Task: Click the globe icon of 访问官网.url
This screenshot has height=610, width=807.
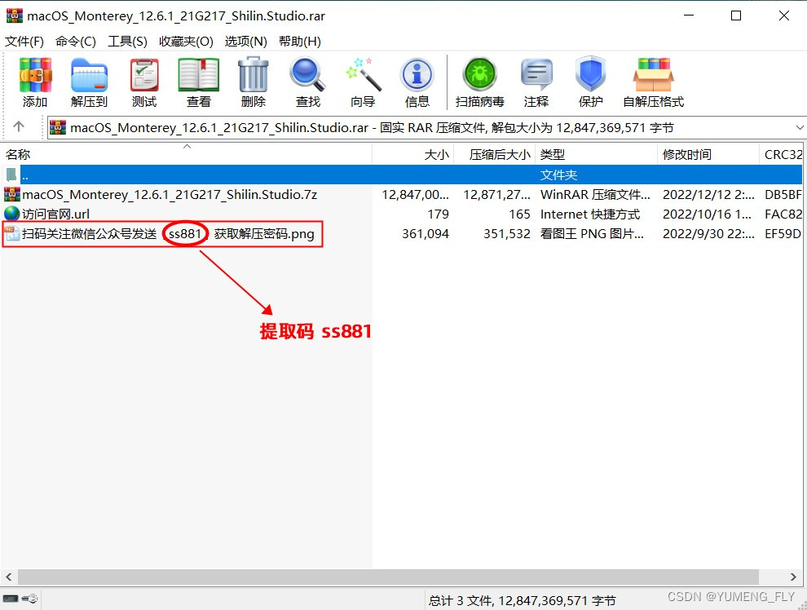Action: pos(11,214)
